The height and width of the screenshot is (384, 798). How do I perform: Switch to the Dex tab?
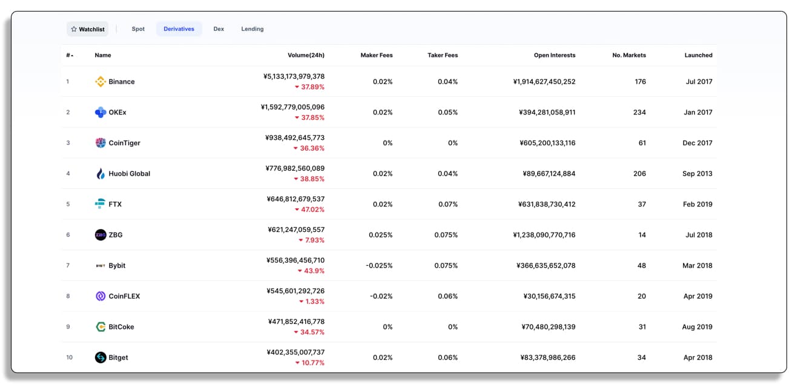(x=219, y=29)
